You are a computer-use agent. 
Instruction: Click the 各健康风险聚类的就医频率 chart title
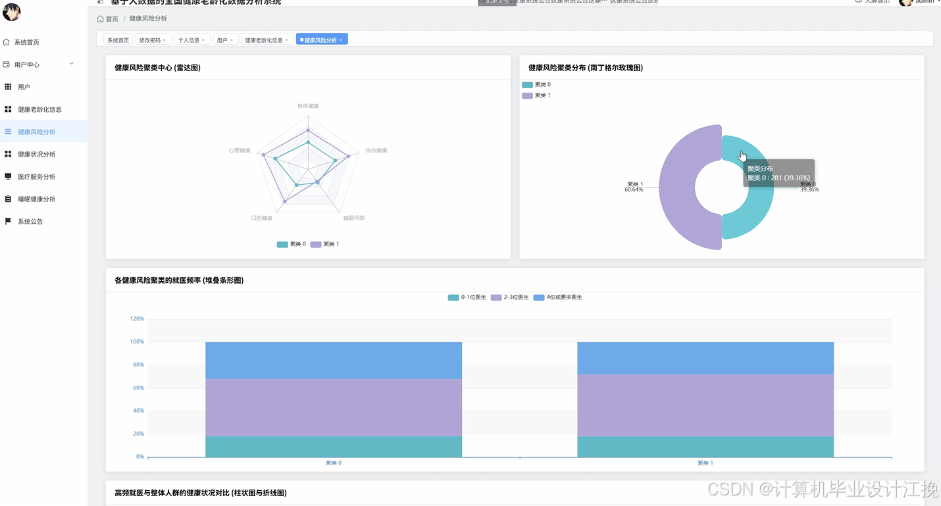179,280
